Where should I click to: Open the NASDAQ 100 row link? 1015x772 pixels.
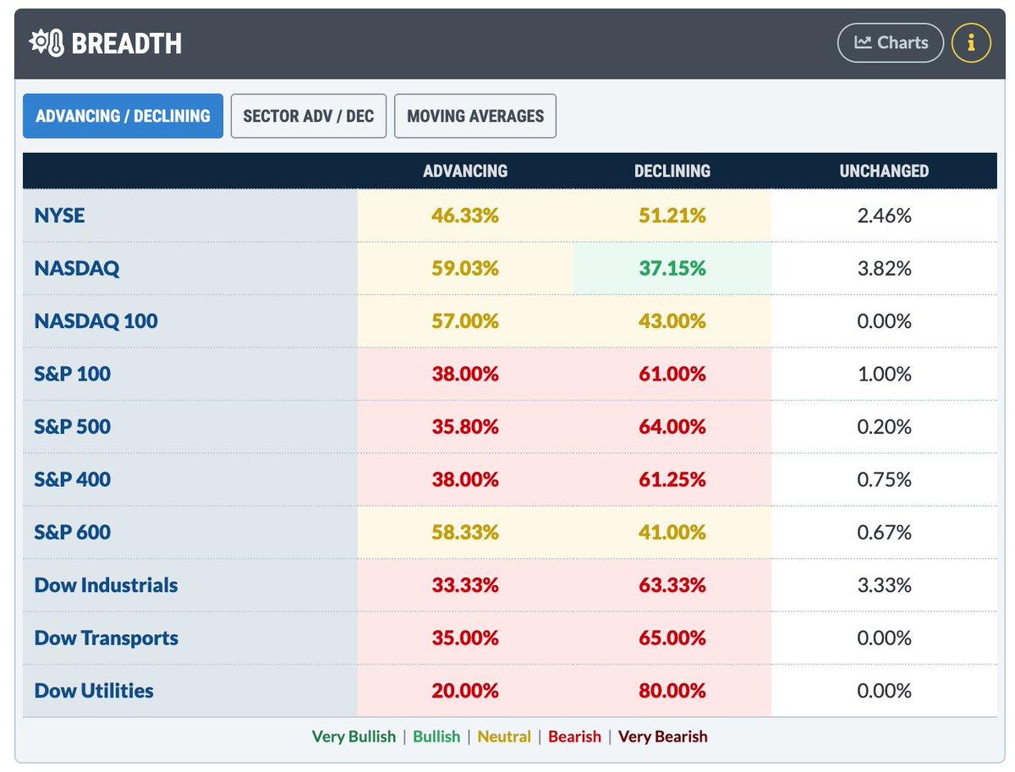[96, 321]
